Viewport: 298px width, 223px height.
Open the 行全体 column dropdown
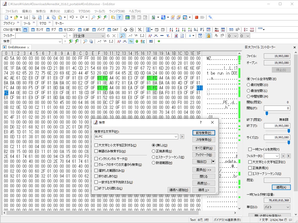point(103,36)
